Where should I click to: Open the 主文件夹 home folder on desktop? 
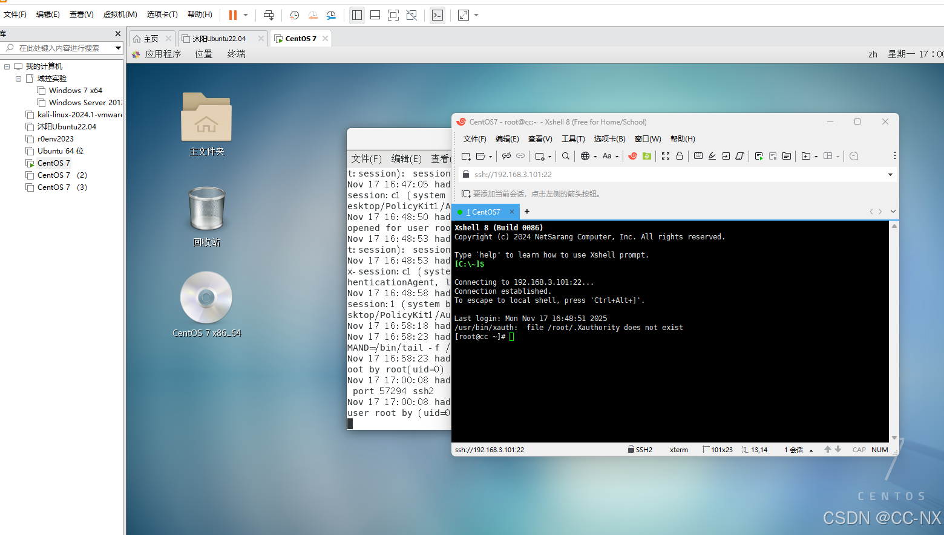pos(206,125)
